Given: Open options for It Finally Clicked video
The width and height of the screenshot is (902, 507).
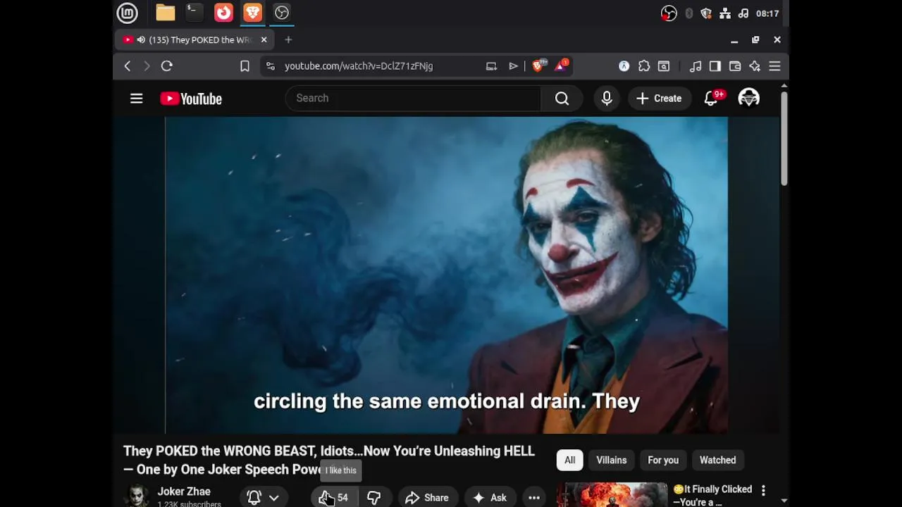Looking at the screenshot, I should [763, 490].
